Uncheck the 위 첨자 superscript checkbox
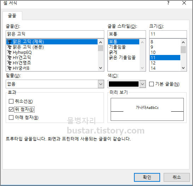The height and width of the screenshot is (186, 193). click(11, 110)
